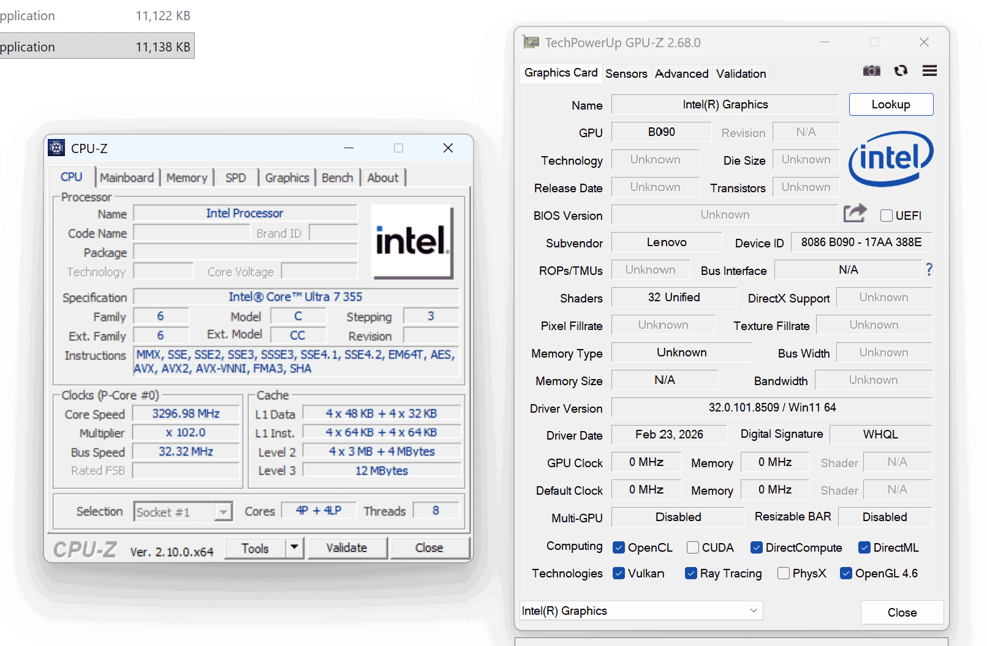
Task: Click the BIOS export share icon
Action: pyautogui.click(x=855, y=214)
